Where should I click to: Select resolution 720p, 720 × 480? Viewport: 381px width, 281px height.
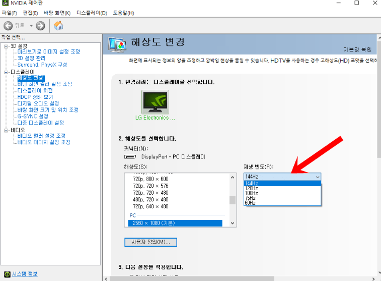pos(150,193)
